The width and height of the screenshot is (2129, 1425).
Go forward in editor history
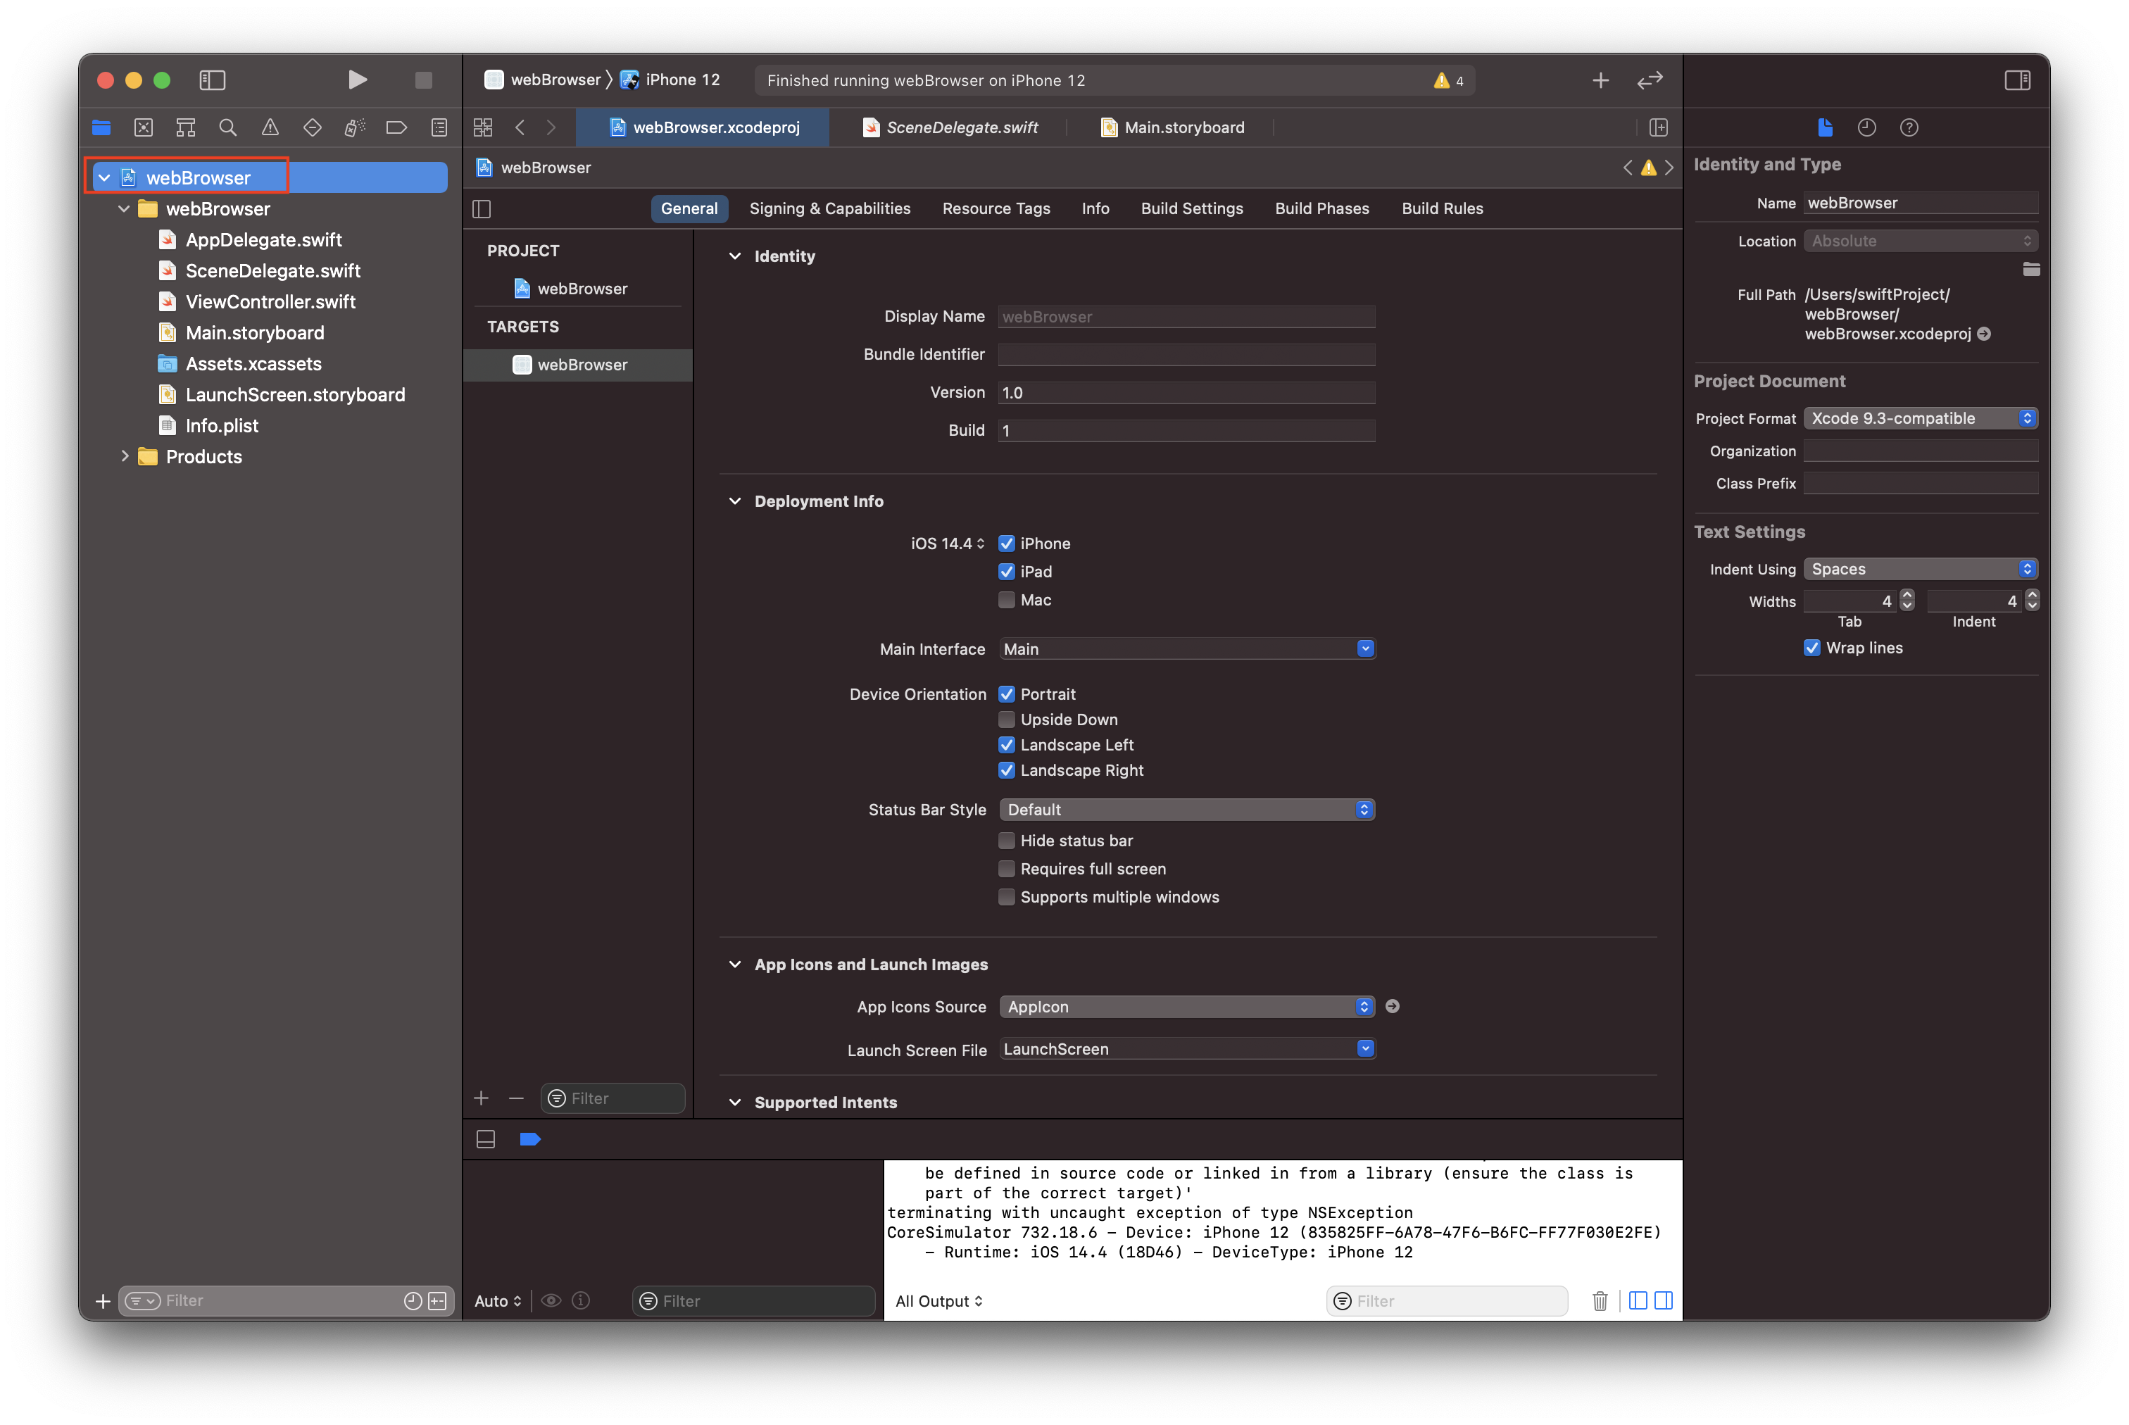pos(551,127)
